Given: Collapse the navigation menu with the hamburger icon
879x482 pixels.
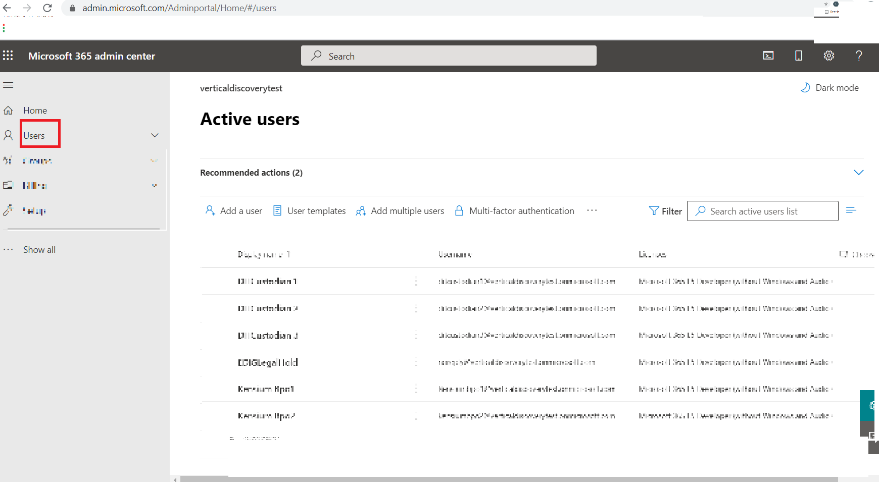Looking at the screenshot, I should (8, 85).
